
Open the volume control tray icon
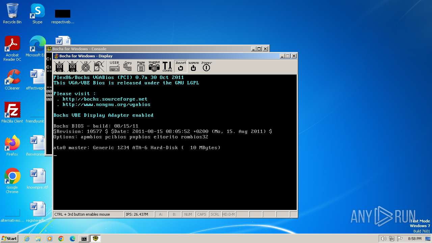(383, 239)
